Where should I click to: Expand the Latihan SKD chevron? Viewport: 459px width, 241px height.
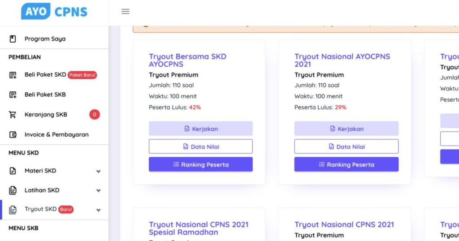99,191
